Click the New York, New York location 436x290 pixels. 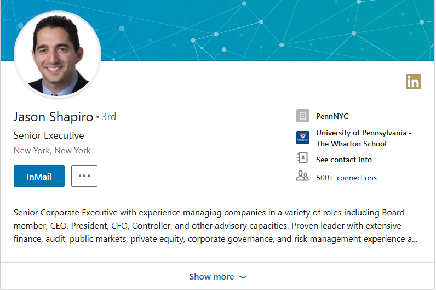coord(52,151)
